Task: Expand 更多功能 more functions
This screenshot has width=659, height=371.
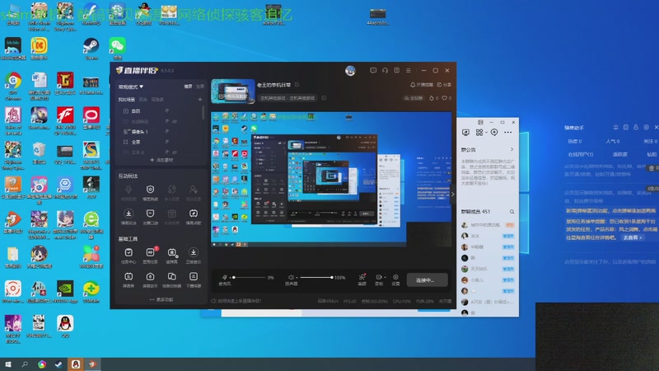Action: point(161,299)
